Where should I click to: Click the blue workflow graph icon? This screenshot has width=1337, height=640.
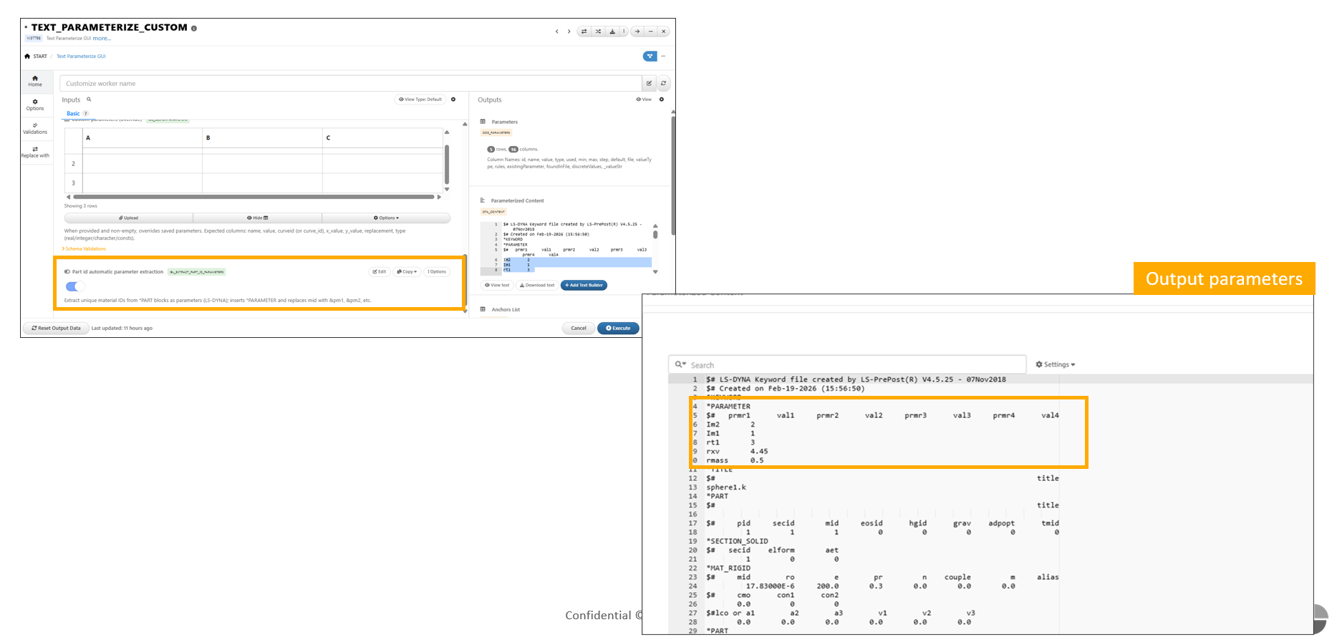coord(650,56)
